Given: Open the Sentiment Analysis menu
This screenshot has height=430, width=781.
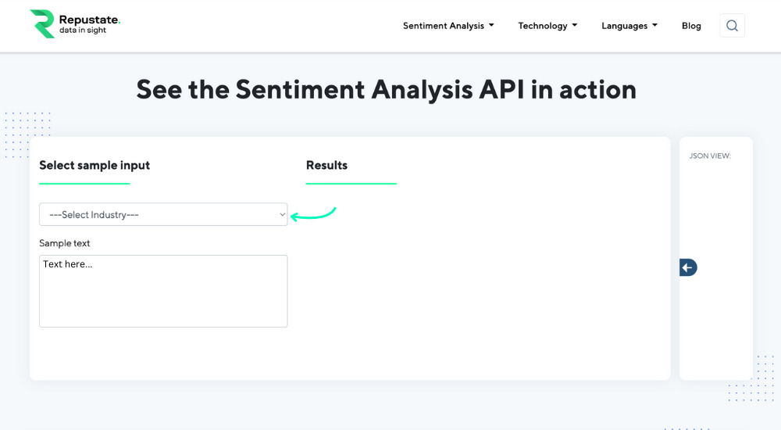Looking at the screenshot, I should click(444, 26).
